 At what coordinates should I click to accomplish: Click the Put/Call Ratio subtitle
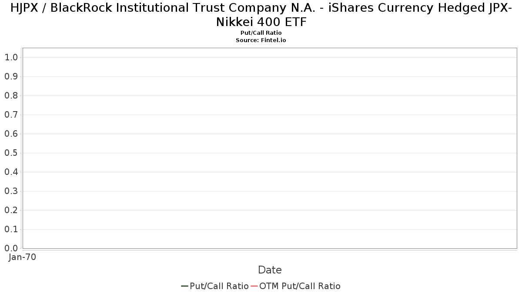261,33
